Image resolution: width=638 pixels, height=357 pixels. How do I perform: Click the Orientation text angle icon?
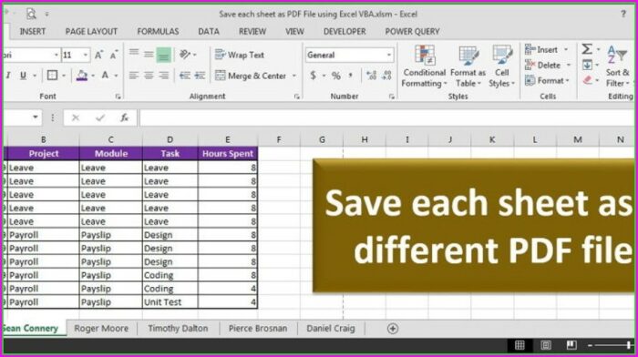point(185,55)
